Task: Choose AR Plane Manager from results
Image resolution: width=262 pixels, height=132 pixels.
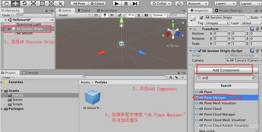Action: (x=226, y=97)
